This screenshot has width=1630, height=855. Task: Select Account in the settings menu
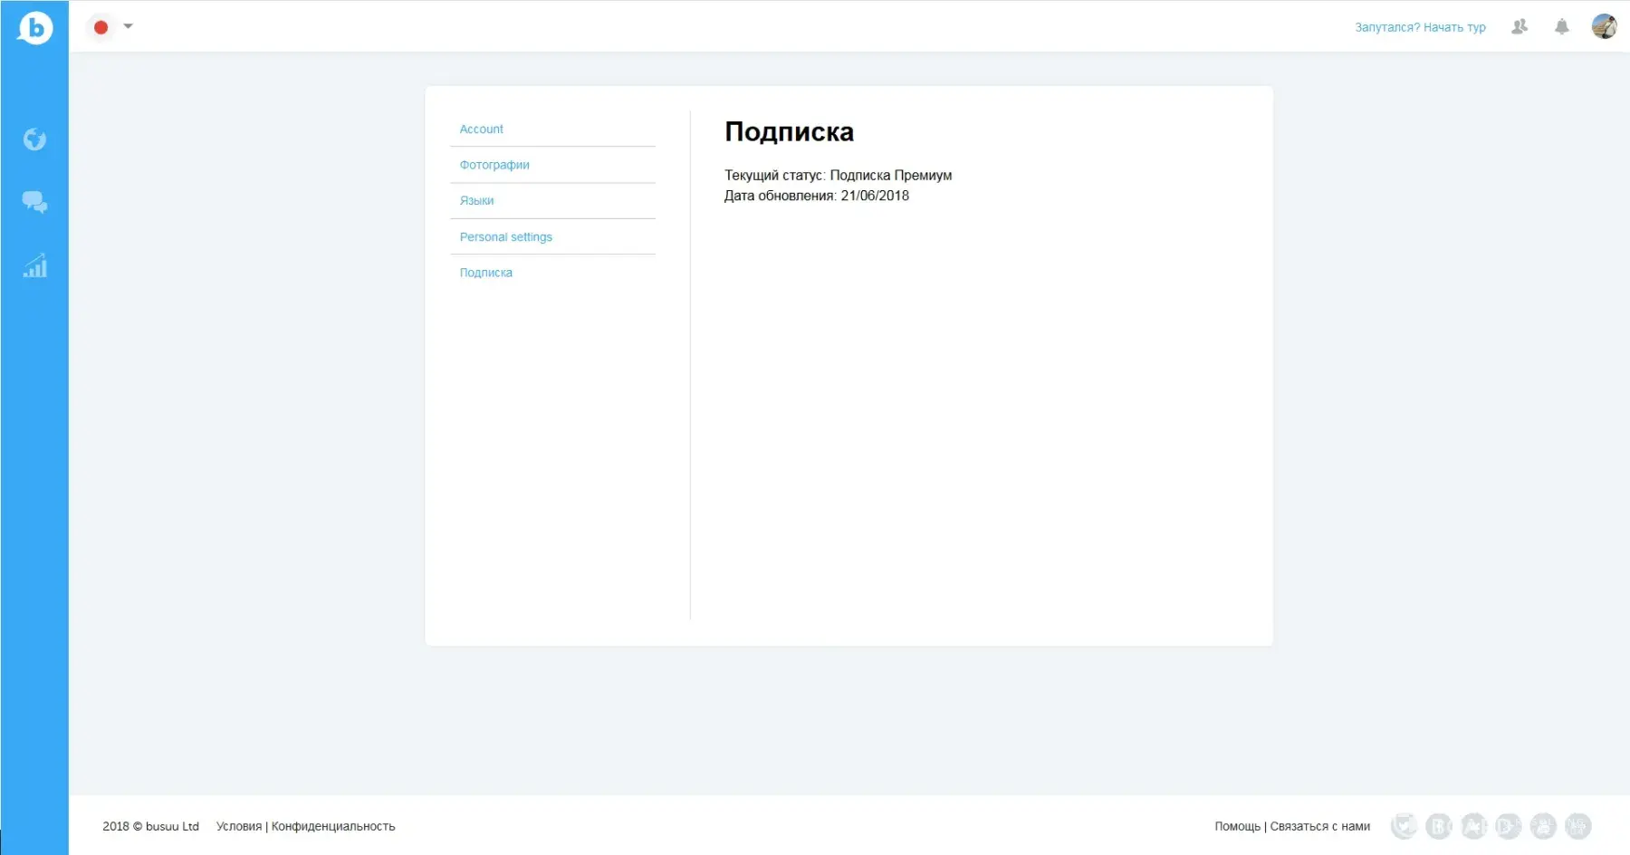tap(481, 130)
